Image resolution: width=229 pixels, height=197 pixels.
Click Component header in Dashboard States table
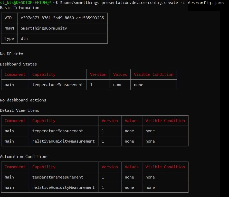click(15, 74)
